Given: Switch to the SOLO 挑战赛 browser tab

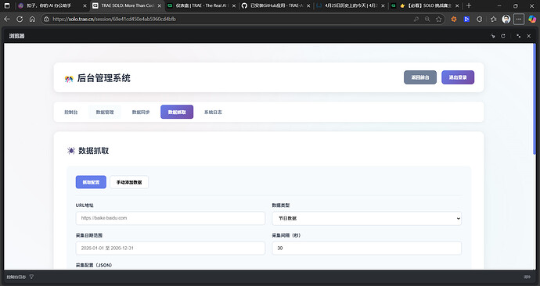Looking at the screenshot, I should point(425,5).
